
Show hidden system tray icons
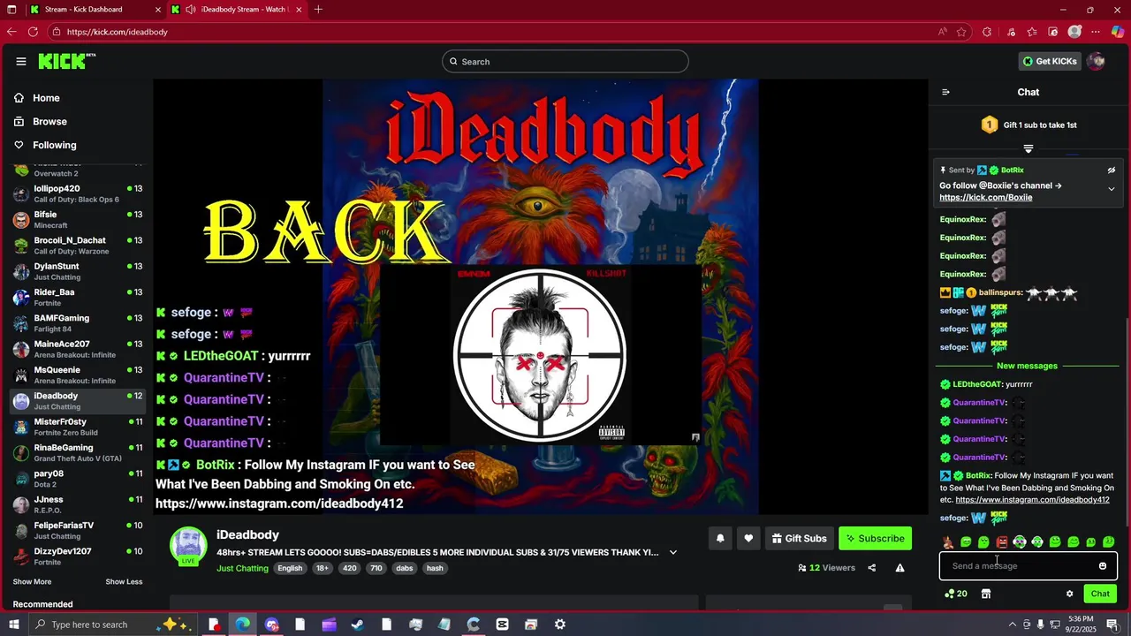click(x=1012, y=625)
